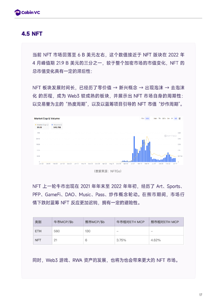
Task: Select the 3M chart time range
Action: click(168, 119)
